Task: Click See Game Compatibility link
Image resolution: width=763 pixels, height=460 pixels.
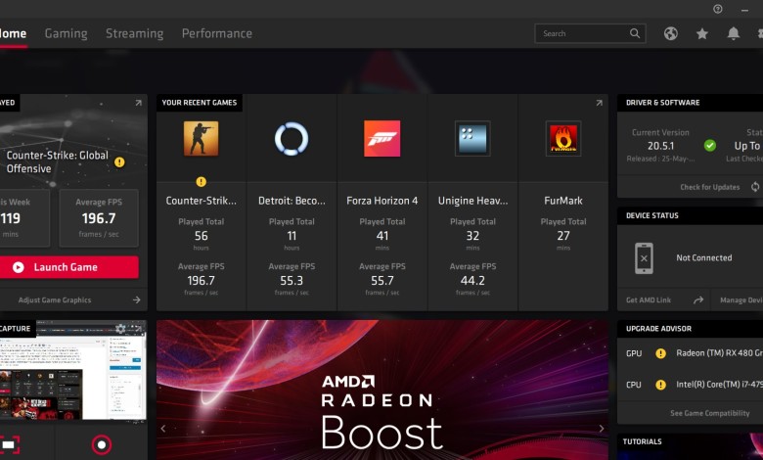Action: pos(710,413)
